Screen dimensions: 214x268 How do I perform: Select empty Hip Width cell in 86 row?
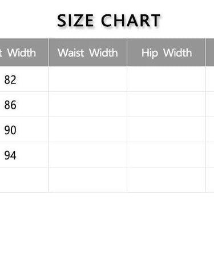[166, 105]
